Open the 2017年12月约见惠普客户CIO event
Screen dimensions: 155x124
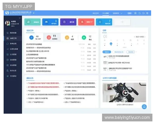120,68
